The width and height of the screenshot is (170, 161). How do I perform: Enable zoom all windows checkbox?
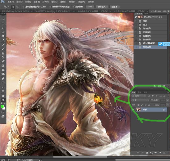click(50, 7)
